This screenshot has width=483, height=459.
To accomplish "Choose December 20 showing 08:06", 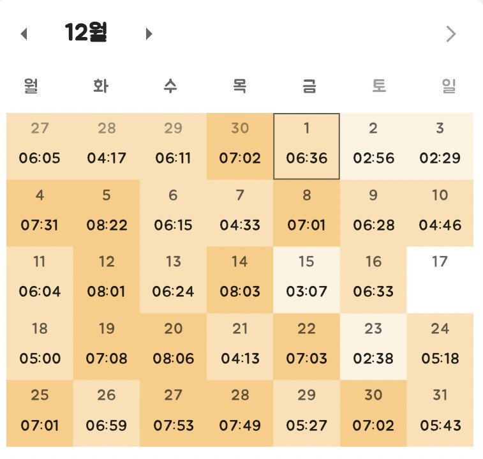I will (173, 345).
